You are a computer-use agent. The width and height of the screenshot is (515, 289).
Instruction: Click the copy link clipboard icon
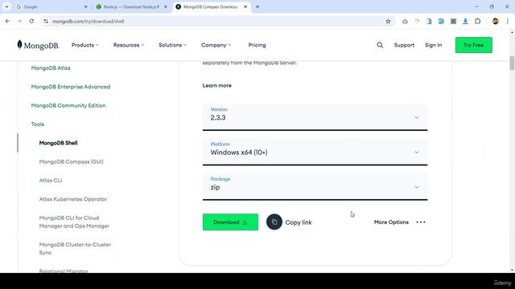pyautogui.click(x=274, y=222)
